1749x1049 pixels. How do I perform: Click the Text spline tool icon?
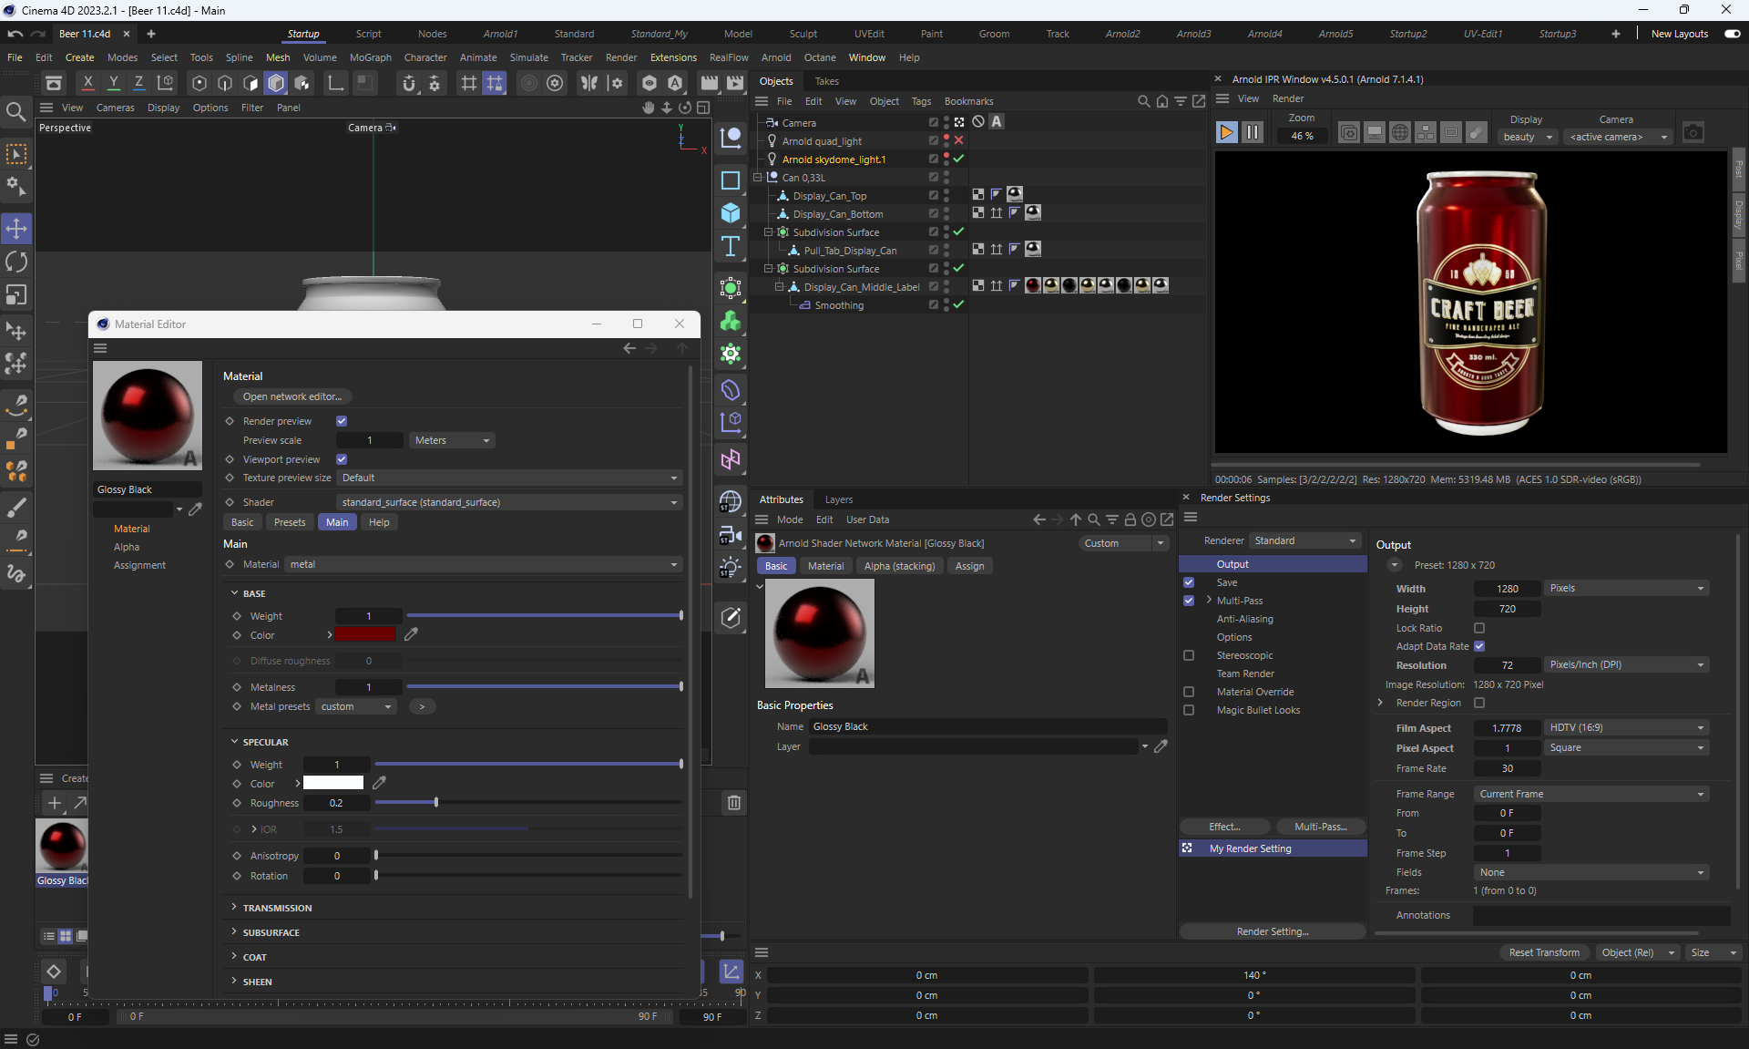731,247
